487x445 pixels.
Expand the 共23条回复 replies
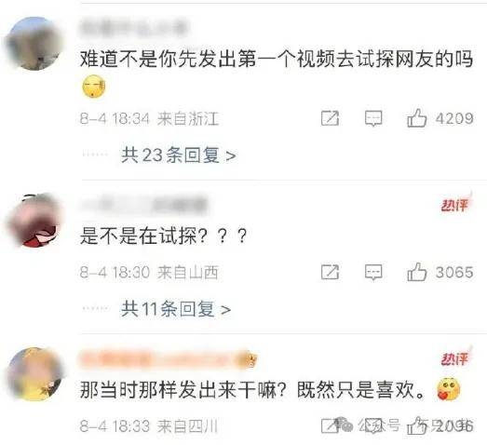[179, 155]
